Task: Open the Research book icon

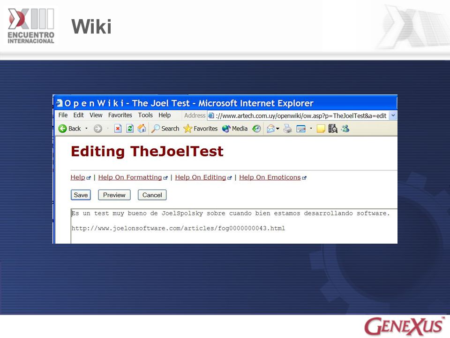Action: click(333, 129)
